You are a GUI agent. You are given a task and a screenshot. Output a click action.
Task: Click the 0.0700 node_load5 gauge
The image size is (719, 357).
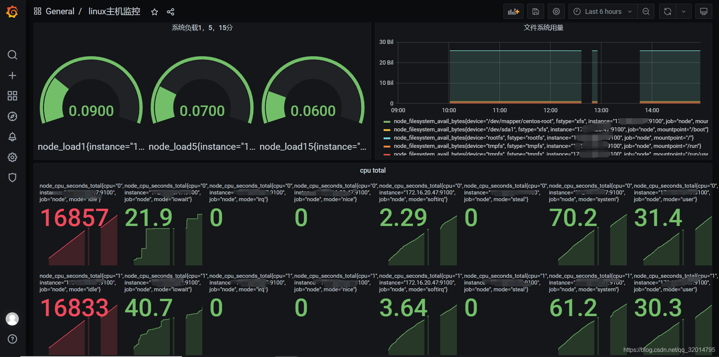pyautogui.click(x=202, y=91)
